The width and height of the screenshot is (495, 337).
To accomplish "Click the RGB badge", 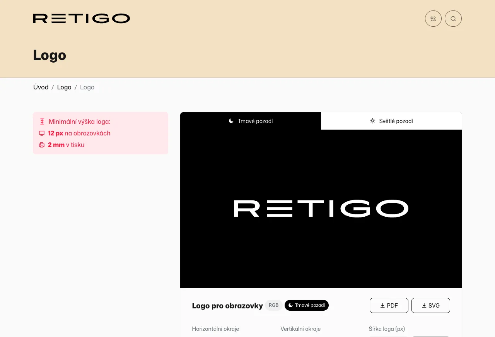I will [274, 305].
